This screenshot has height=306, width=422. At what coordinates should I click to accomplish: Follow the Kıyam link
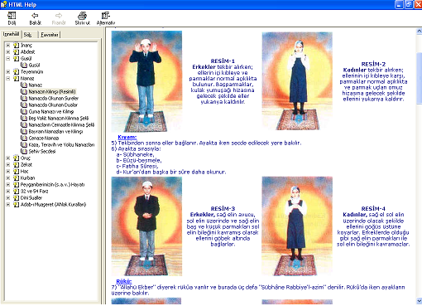[127, 137]
